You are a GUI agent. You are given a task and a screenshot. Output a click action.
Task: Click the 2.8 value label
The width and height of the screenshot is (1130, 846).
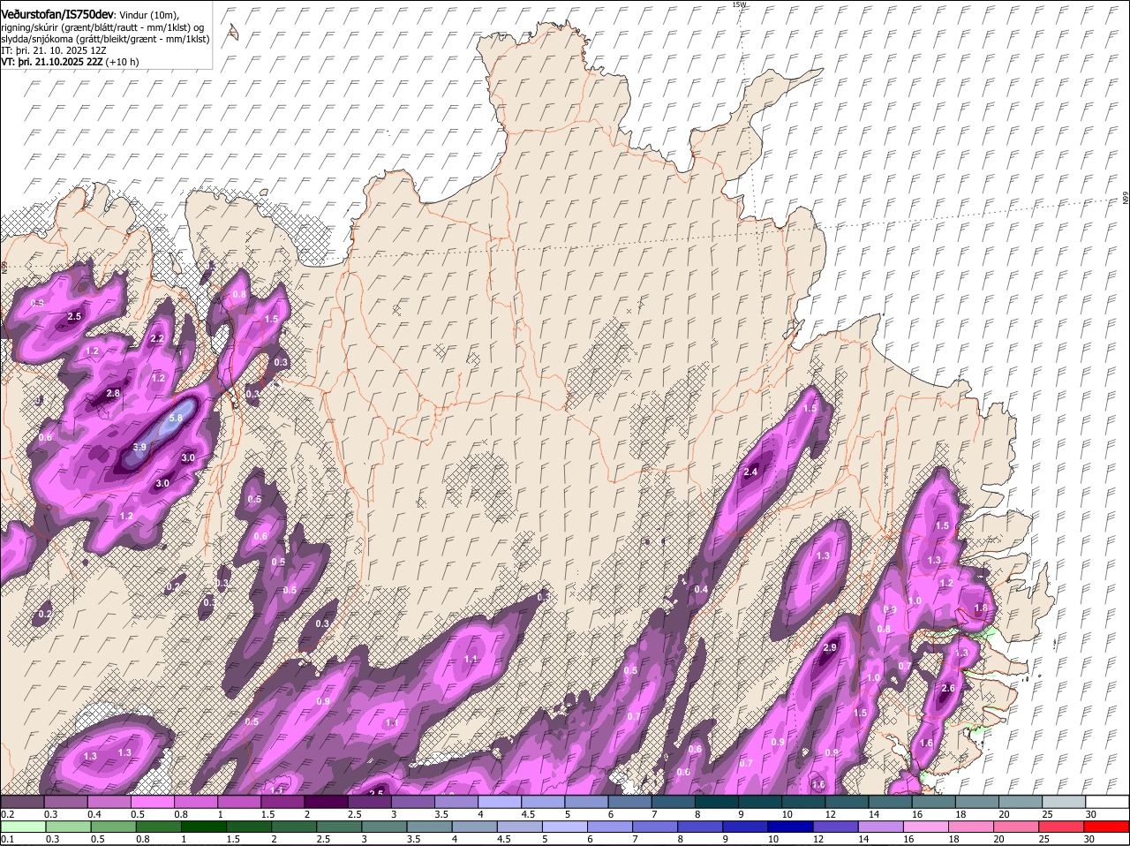pyautogui.click(x=113, y=394)
